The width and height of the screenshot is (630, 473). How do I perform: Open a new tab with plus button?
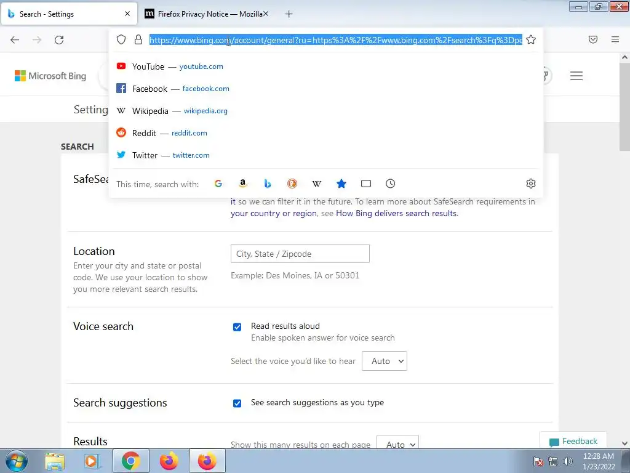tap(289, 14)
